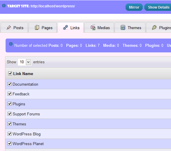This screenshot has width=171, height=151.
Task: Click the document icon on Pages tab
Action: point(37,28)
